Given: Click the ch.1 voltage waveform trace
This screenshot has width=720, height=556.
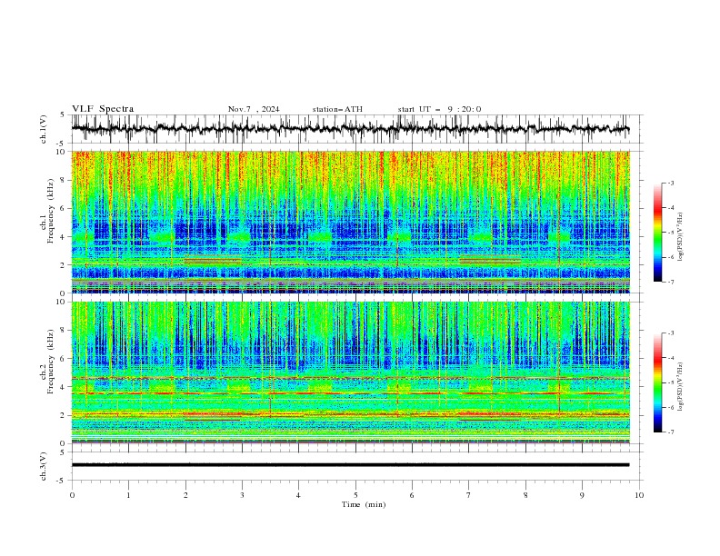Looking at the screenshot, I should [350, 129].
